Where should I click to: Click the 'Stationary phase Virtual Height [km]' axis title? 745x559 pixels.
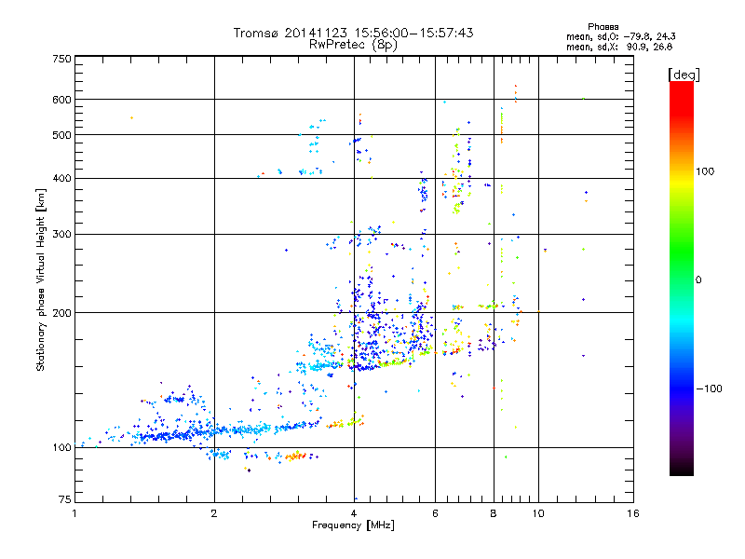pyautogui.click(x=41, y=280)
